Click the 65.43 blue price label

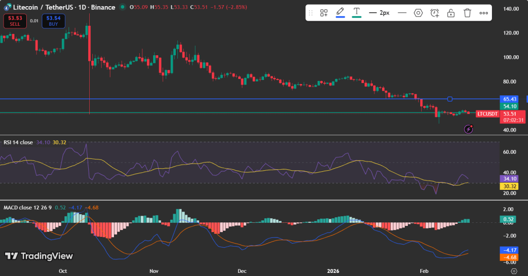pyautogui.click(x=509, y=99)
